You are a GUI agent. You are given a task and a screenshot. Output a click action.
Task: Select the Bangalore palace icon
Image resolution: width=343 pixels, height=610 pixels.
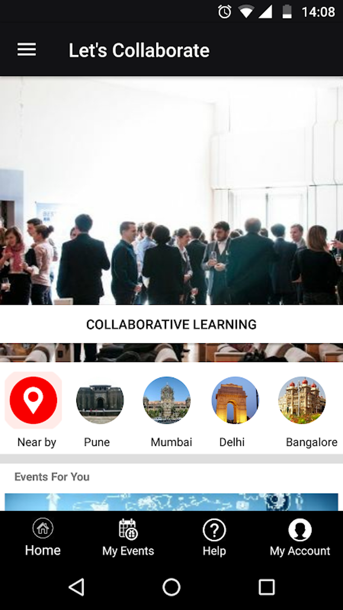tap(302, 400)
